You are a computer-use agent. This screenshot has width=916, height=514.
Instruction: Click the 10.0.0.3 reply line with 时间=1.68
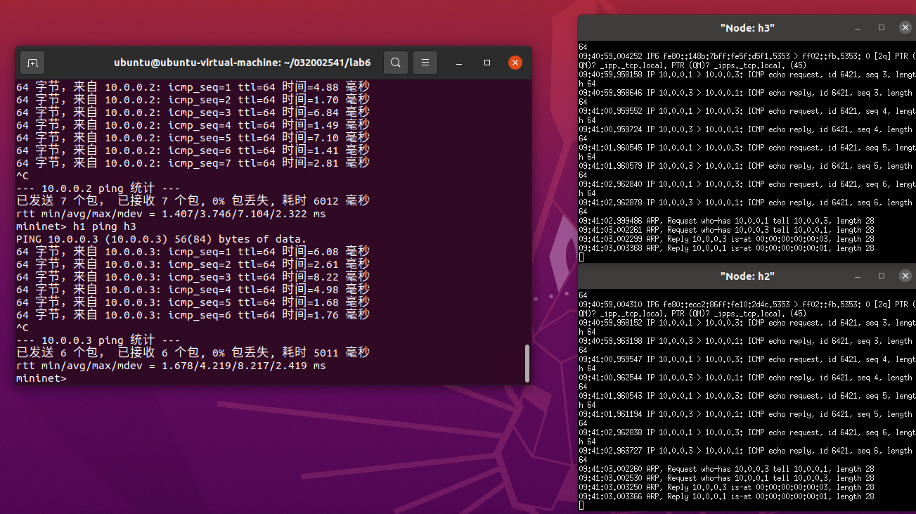point(193,302)
